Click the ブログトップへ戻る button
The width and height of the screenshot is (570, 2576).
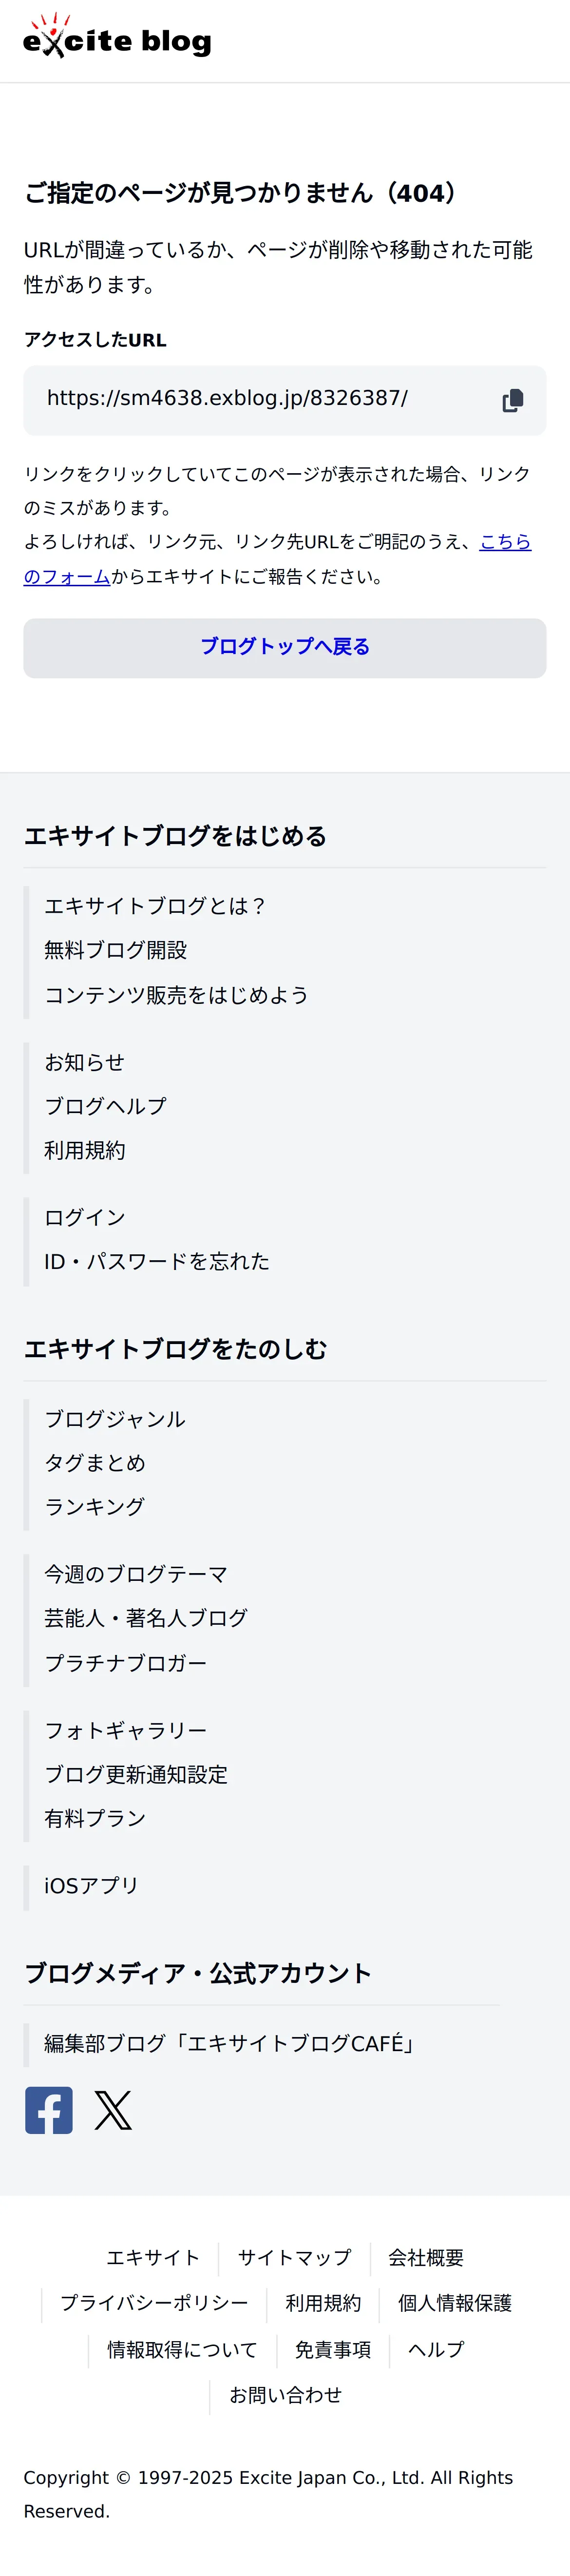click(285, 648)
